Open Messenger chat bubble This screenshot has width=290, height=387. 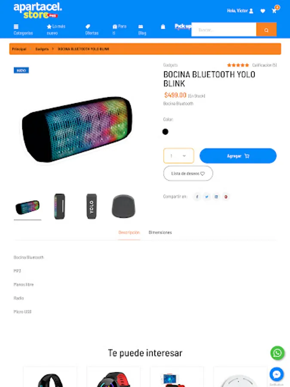coord(277,375)
